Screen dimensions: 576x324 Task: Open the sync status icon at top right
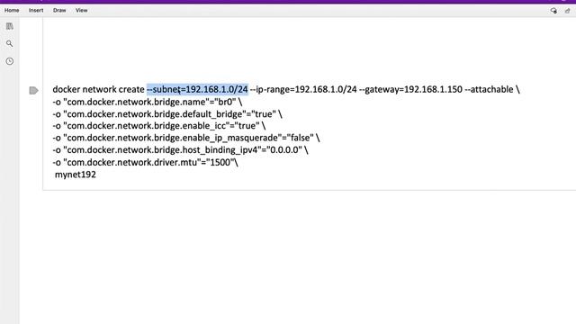point(553,11)
